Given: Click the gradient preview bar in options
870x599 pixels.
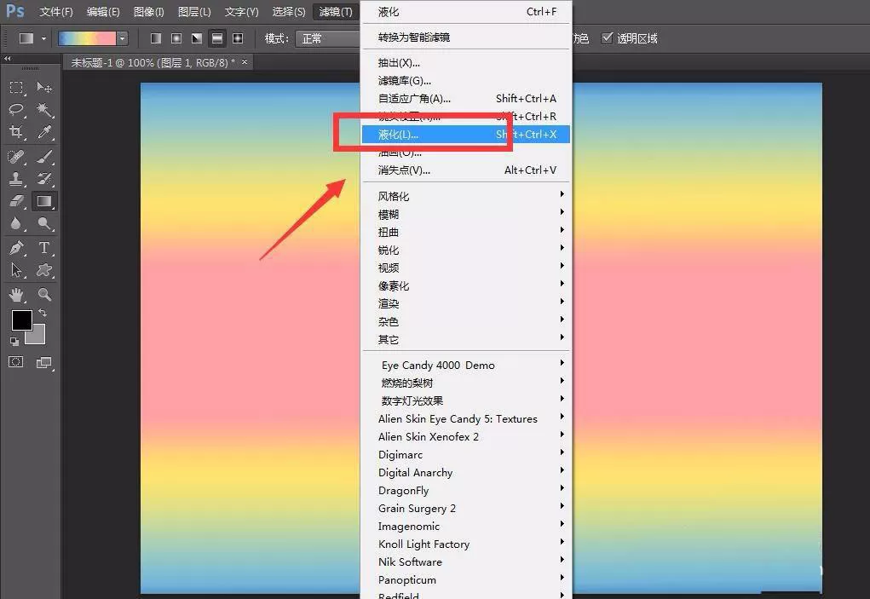Looking at the screenshot, I should (x=88, y=38).
